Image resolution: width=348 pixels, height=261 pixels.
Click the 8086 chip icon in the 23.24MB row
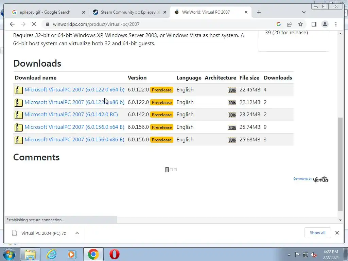coord(232,115)
